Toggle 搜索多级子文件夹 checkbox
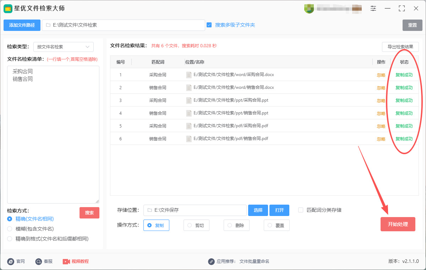 [209, 25]
